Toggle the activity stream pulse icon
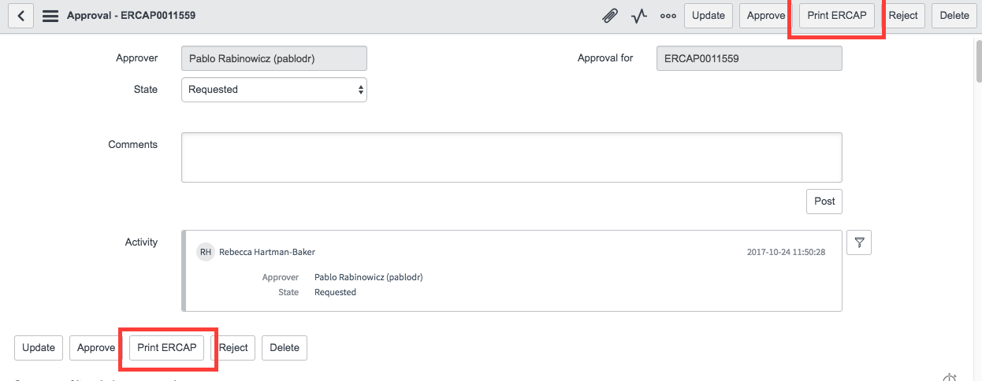The image size is (982, 381). click(639, 16)
